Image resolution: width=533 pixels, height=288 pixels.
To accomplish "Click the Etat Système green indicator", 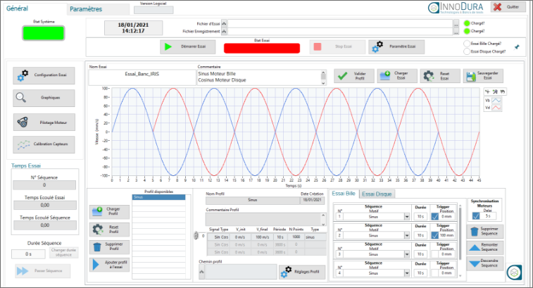I will pos(44,33).
